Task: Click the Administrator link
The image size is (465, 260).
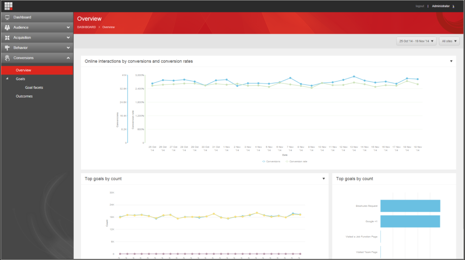Action: pos(441,6)
